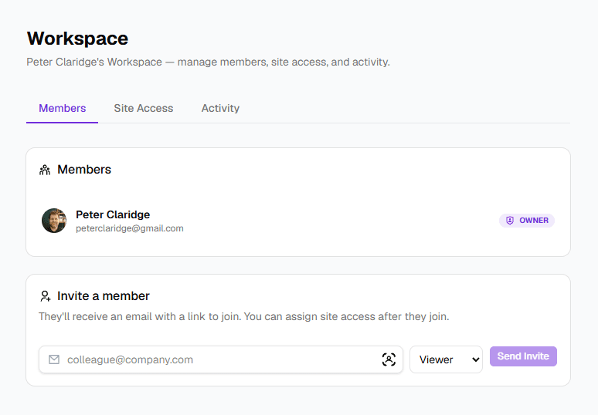Switch to the Members tab

point(62,109)
